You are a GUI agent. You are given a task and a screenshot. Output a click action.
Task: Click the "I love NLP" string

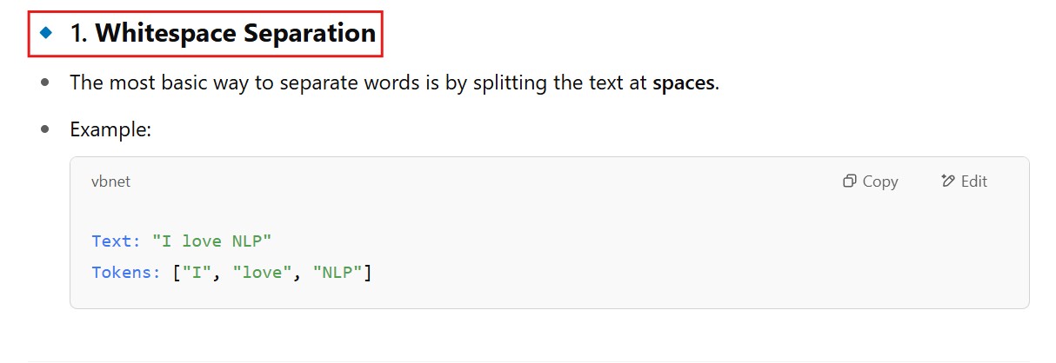[x=212, y=241]
